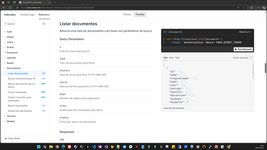Open the browser extensions icon

[x=252, y=7]
